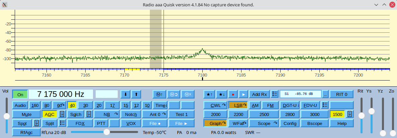Click the Help button
The height and width of the screenshot is (138, 397).
pos(341,123)
